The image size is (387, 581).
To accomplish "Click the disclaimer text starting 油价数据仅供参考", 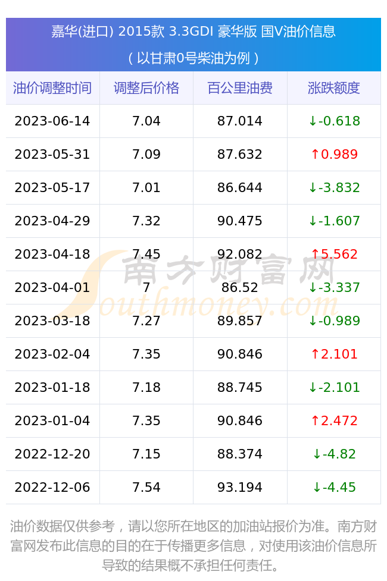I will 193,546.
